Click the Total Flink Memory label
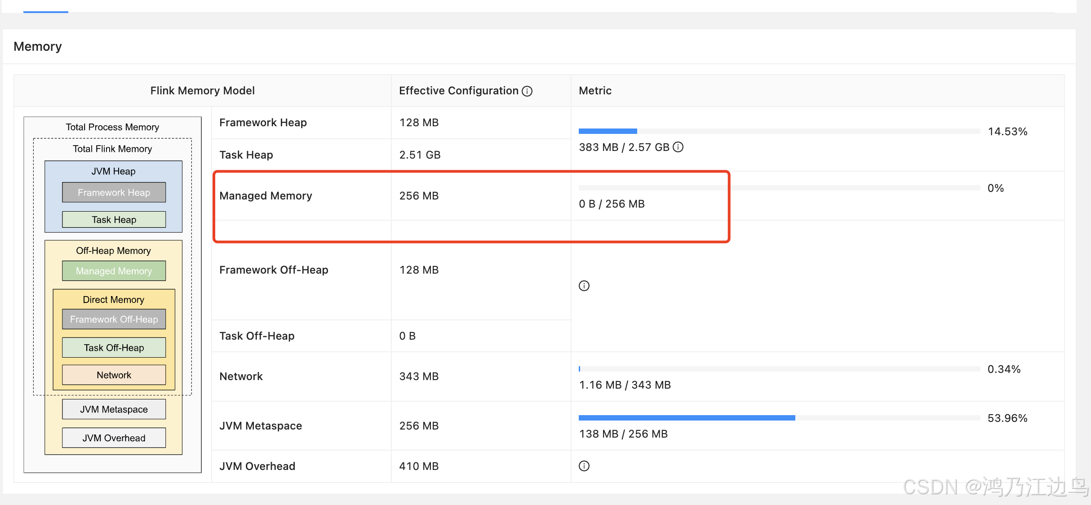1091x505 pixels. tap(112, 149)
